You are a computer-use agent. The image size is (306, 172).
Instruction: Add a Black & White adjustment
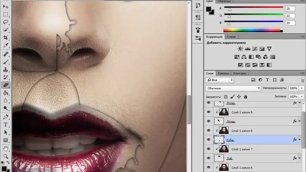click(x=251, y=57)
